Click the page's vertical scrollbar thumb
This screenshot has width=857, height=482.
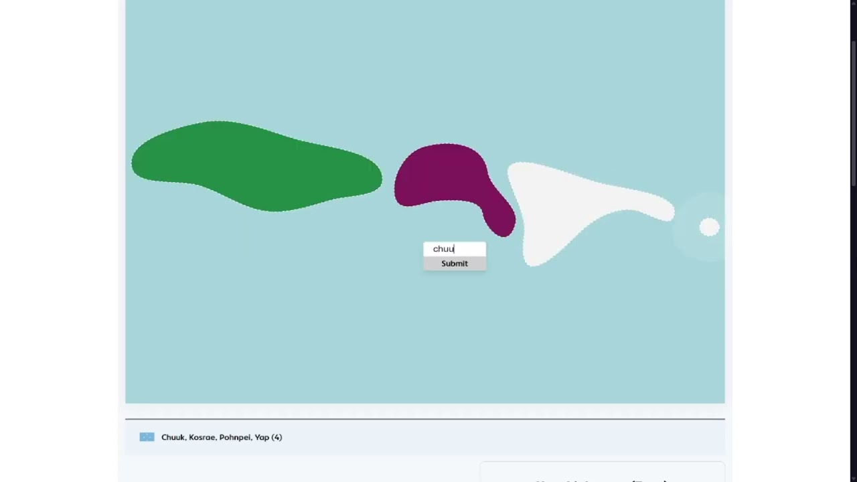(x=853, y=114)
